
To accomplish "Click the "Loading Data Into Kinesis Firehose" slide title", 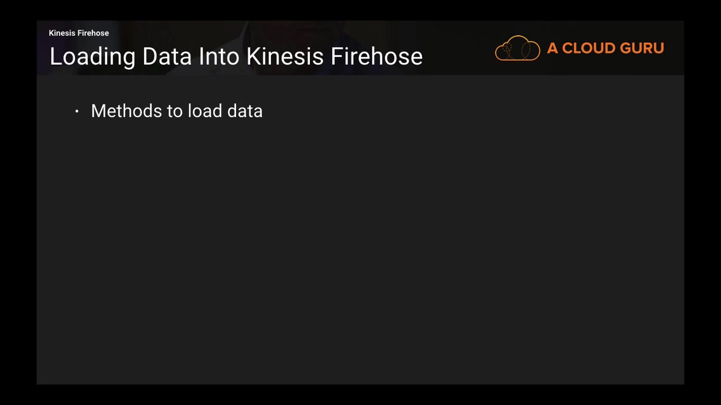I will click(x=236, y=57).
